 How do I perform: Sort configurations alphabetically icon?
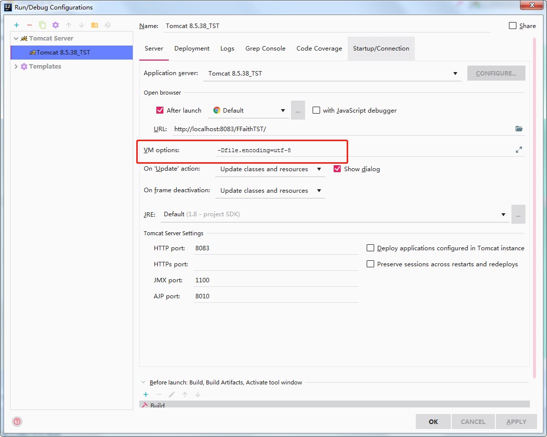pos(107,25)
